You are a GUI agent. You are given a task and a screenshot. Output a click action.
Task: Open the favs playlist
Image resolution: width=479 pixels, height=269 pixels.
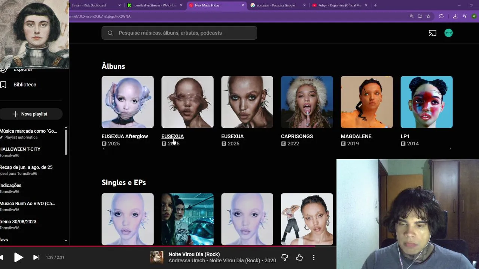click(x=4, y=239)
